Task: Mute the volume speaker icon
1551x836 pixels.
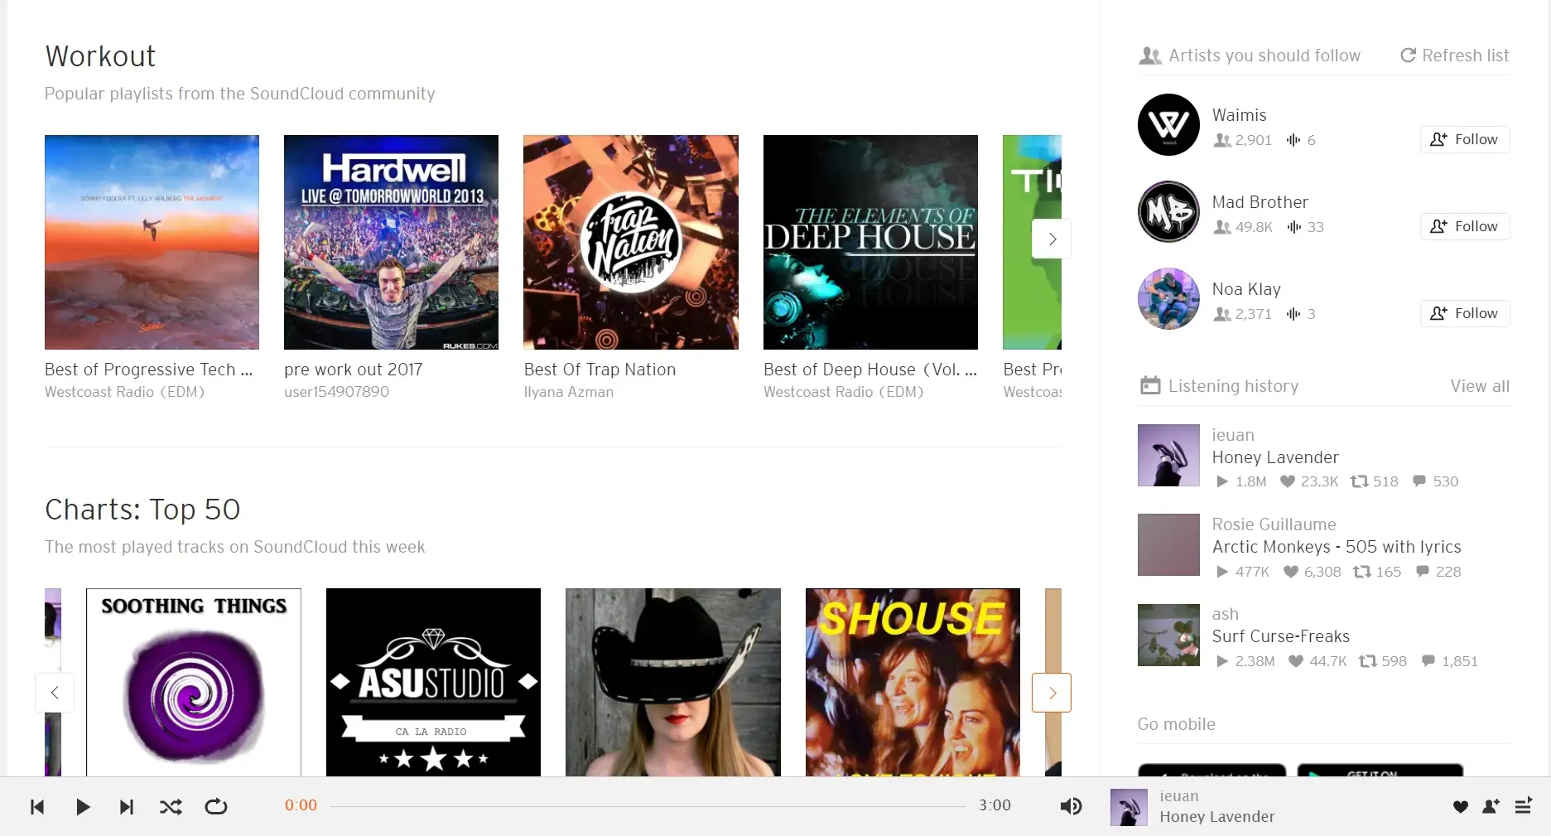Action: click(1071, 806)
